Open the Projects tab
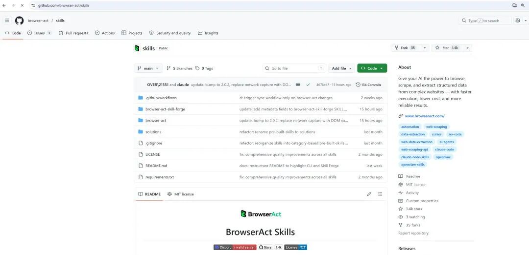This screenshot has width=529, height=255. pos(132,33)
